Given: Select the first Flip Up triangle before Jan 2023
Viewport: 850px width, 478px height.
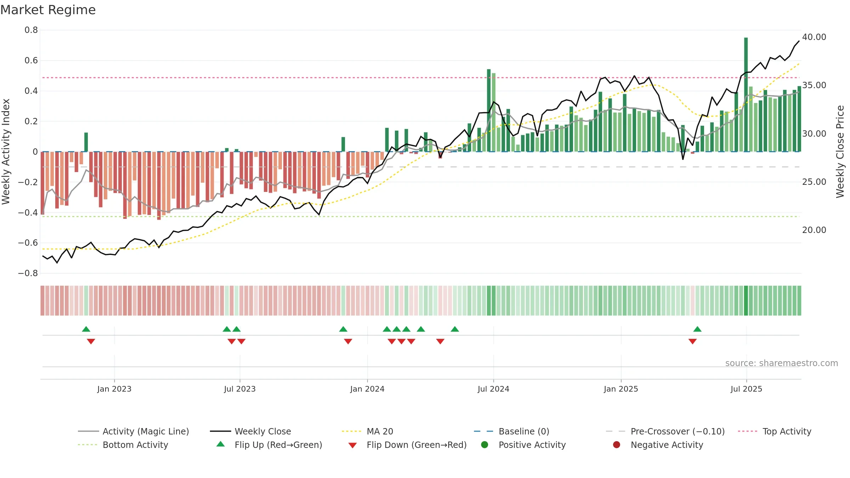Looking at the screenshot, I should (86, 329).
